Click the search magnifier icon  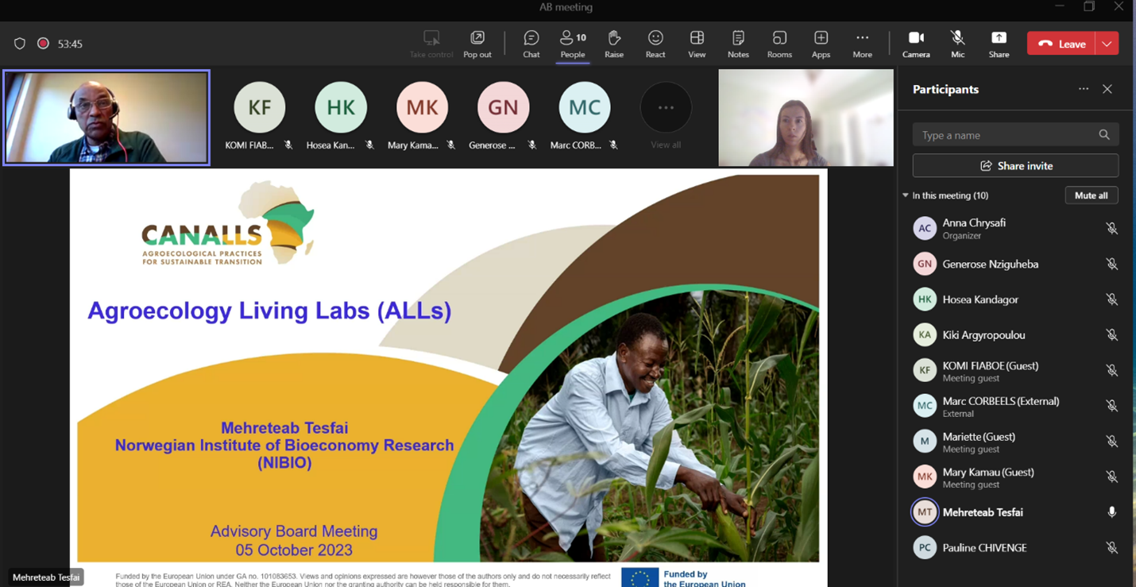coord(1104,135)
